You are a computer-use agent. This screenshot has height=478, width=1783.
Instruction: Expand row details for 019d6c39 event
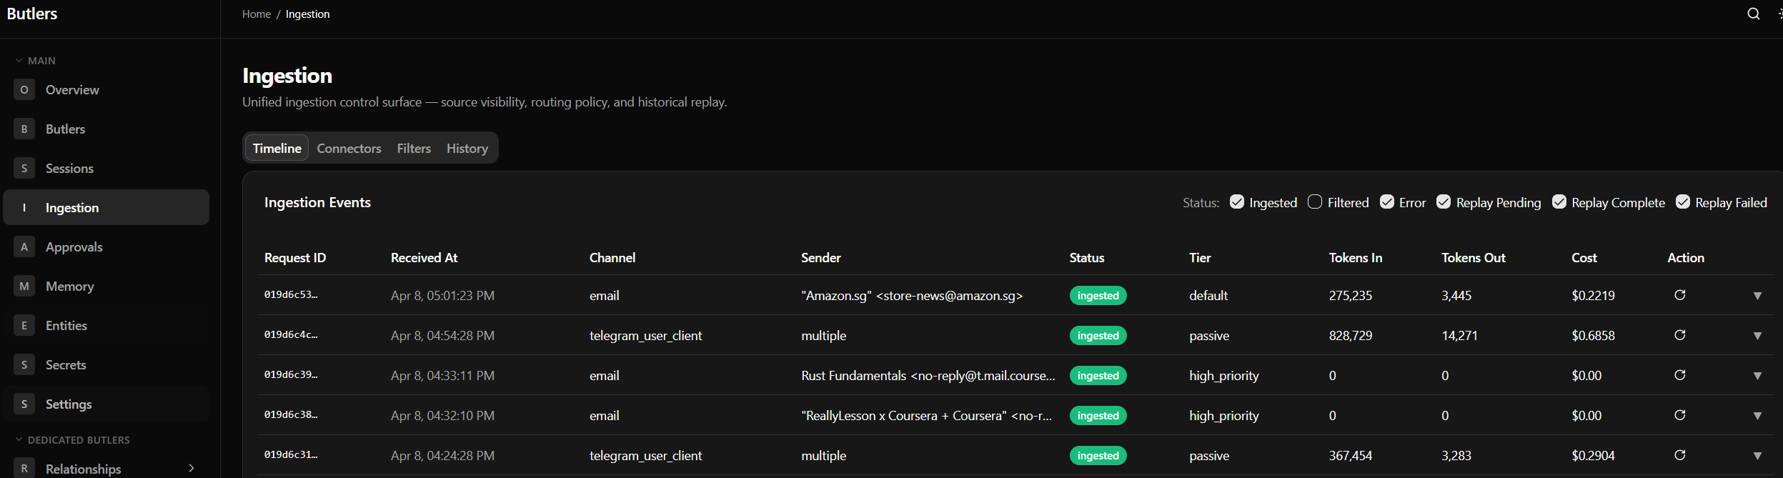pyautogui.click(x=1757, y=376)
